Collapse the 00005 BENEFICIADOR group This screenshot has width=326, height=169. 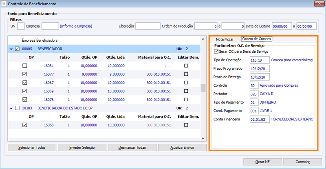pos(11,49)
